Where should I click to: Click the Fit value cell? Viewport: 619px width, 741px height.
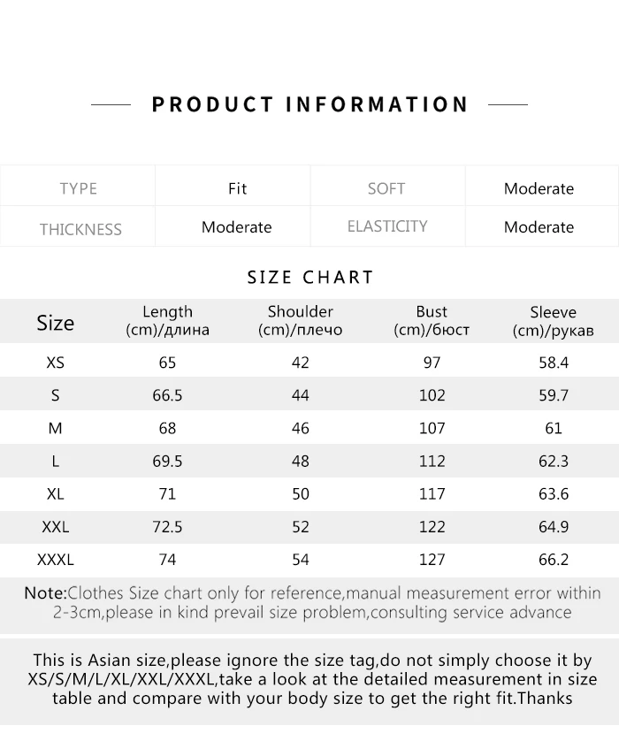(x=237, y=188)
